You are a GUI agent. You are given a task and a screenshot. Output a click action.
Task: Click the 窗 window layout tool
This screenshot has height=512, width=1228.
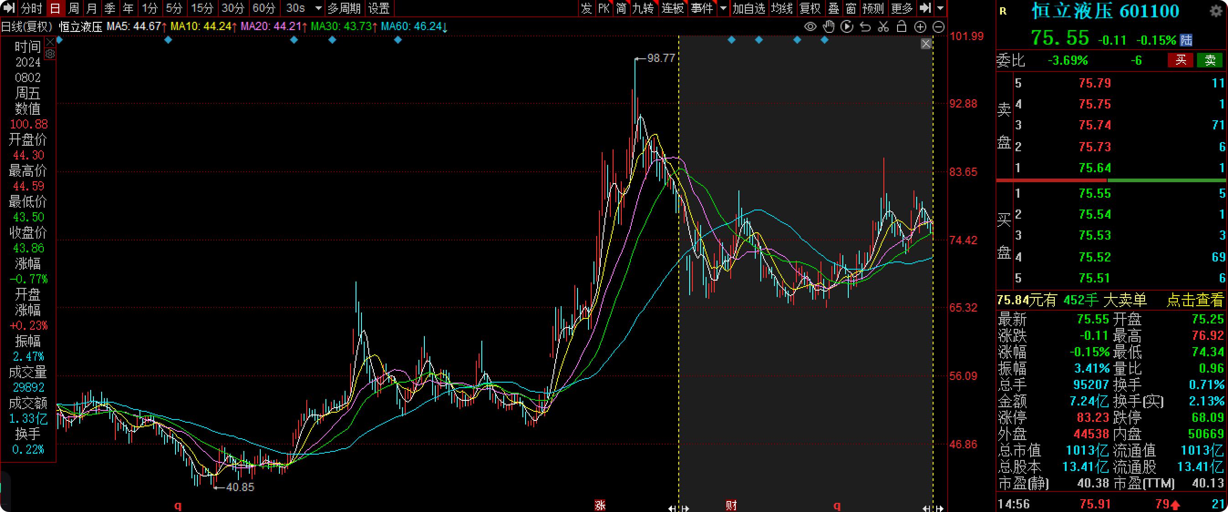851,8
